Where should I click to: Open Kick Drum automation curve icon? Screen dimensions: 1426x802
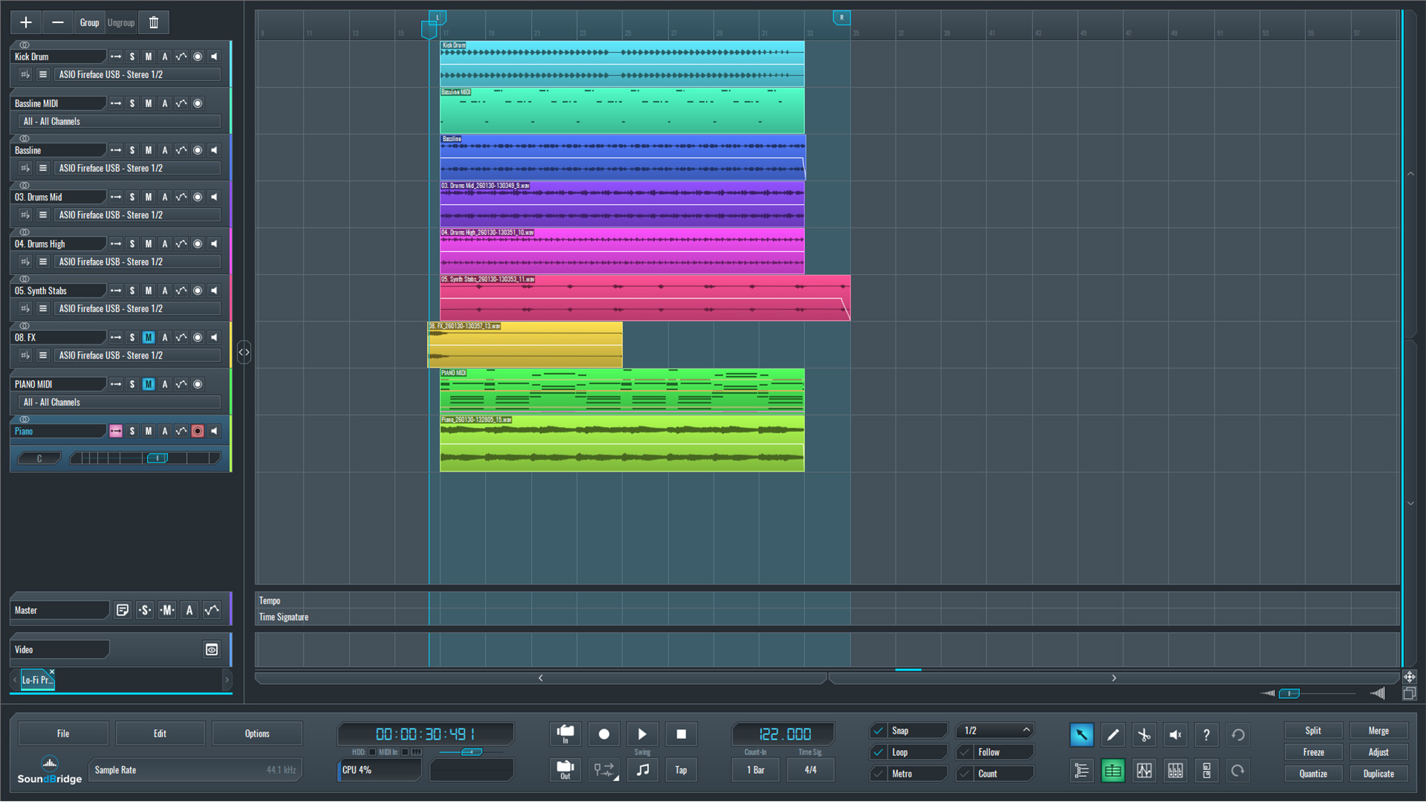(x=181, y=56)
